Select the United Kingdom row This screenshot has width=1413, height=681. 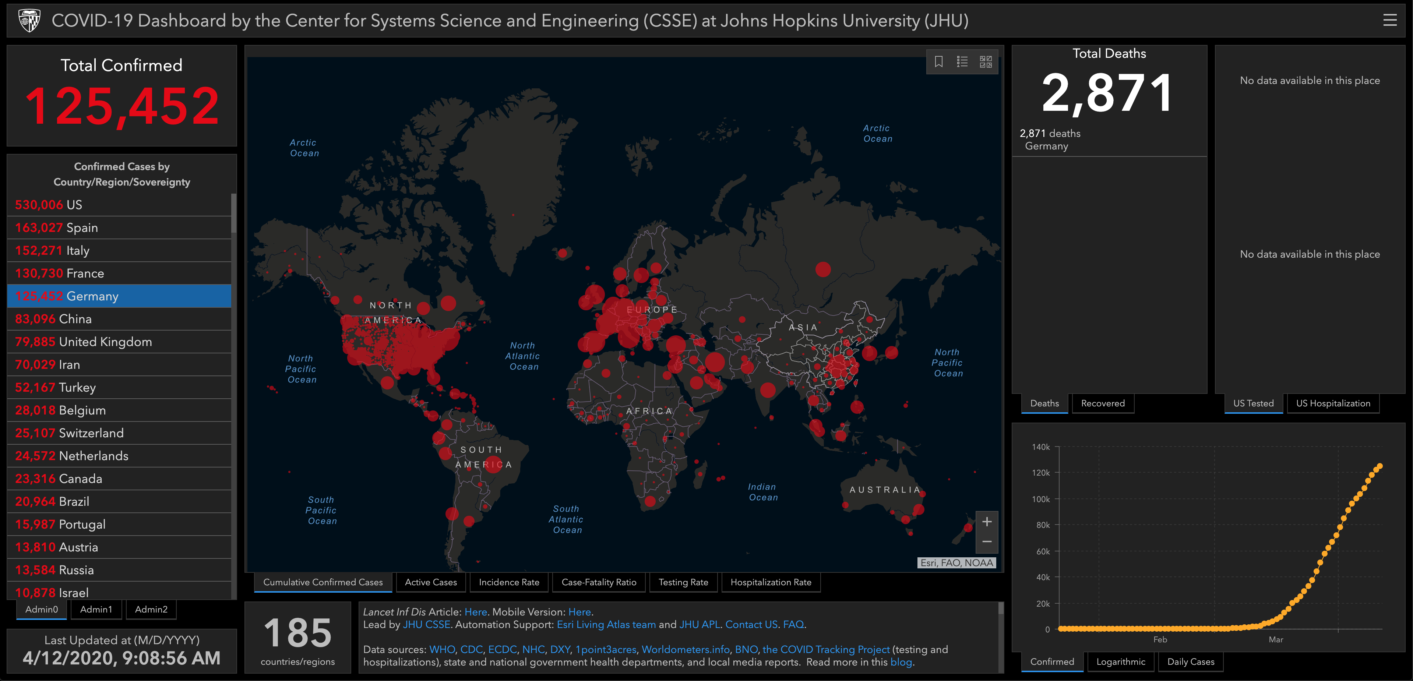(x=119, y=342)
